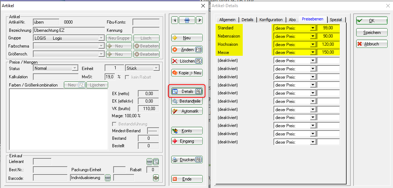Open Bestandteile components window
This screenshot has width=393, height=188.
[187, 101]
